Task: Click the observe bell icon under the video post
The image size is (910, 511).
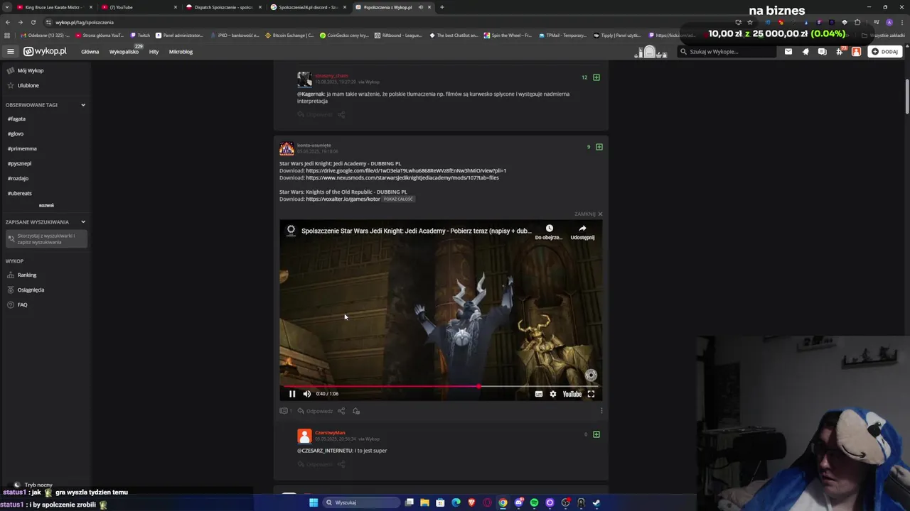Action: coord(356,411)
